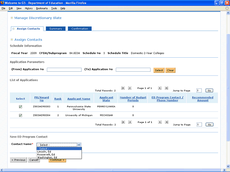Sort by Applicant Name column link
The image size is (230, 172).
(x=78, y=99)
